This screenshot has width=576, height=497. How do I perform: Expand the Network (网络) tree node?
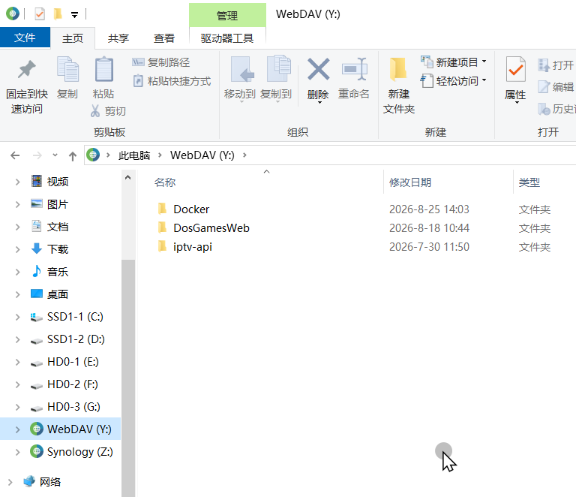pyautogui.click(x=10, y=482)
